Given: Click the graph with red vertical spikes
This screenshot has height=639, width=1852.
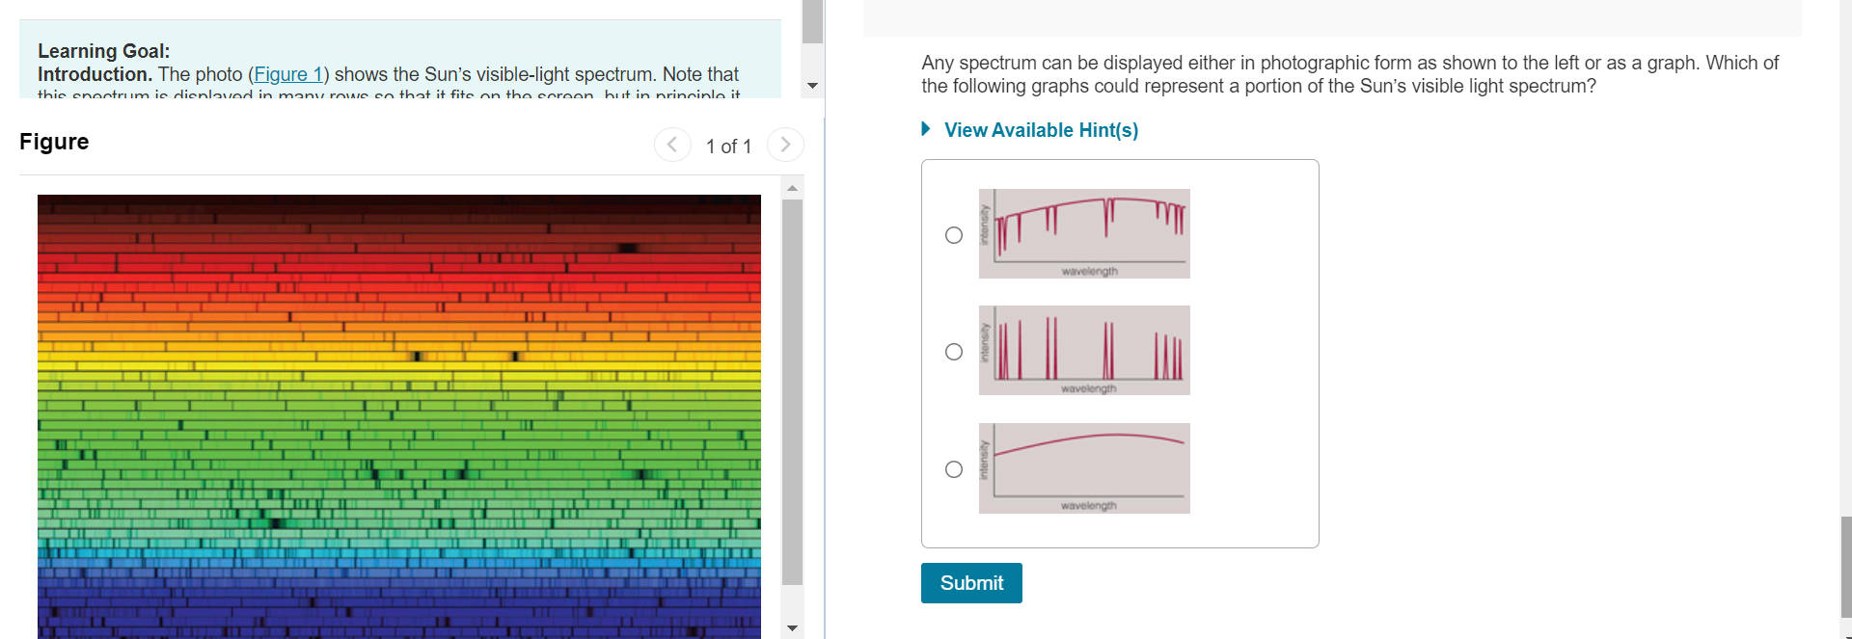Looking at the screenshot, I should (1084, 350).
